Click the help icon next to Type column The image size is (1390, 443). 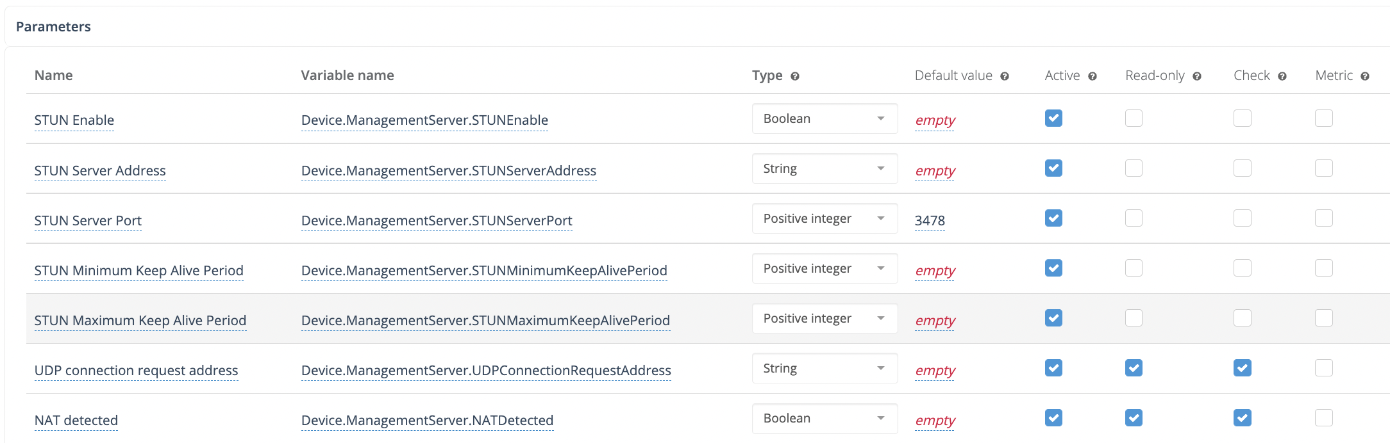[795, 76]
